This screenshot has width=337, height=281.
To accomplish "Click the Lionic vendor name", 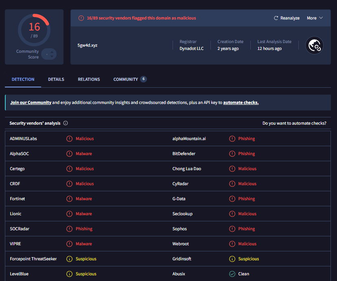I will (15, 214).
